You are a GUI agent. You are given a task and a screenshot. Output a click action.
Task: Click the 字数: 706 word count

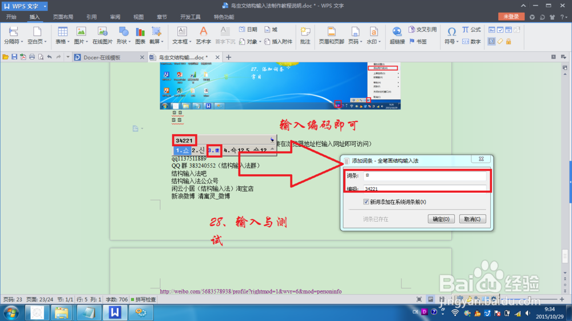tap(117, 299)
